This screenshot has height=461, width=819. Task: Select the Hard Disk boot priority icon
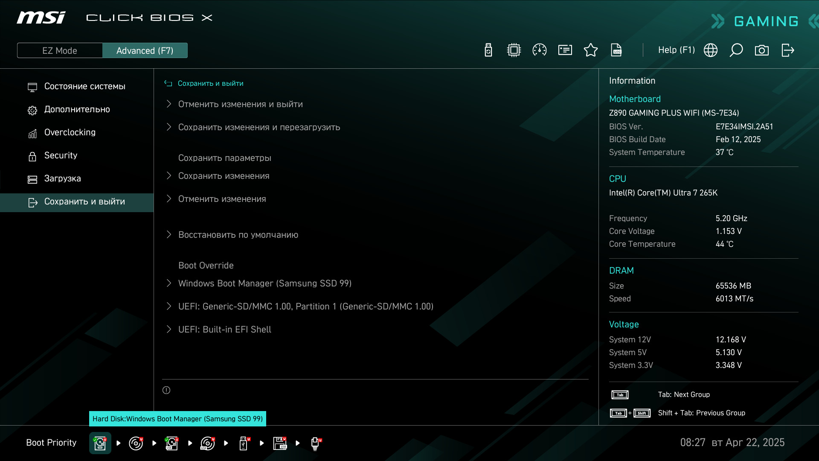[100, 443]
